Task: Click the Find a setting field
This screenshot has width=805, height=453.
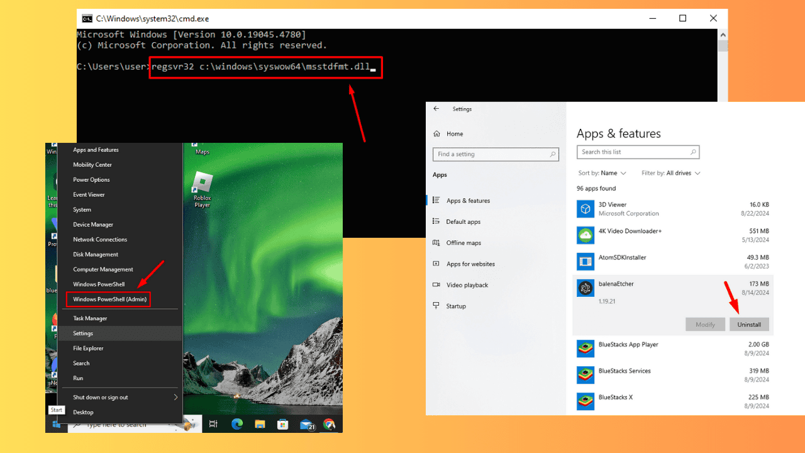Action: [x=496, y=154]
